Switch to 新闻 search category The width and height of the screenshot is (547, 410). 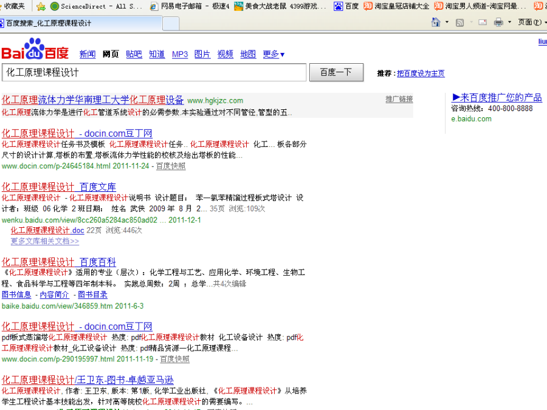(x=87, y=55)
